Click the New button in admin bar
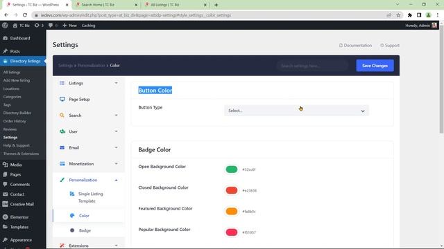Screen dimensions: 444x249 pyautogui.click(x=69, y=26)
